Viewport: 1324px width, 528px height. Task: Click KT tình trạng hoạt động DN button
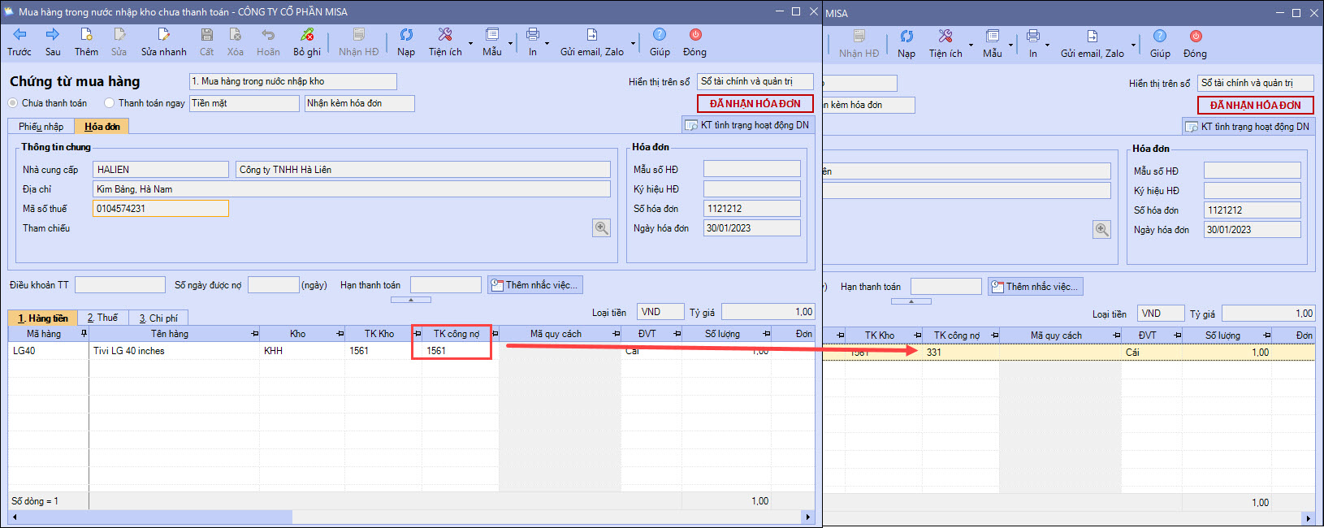pos(747,125)
